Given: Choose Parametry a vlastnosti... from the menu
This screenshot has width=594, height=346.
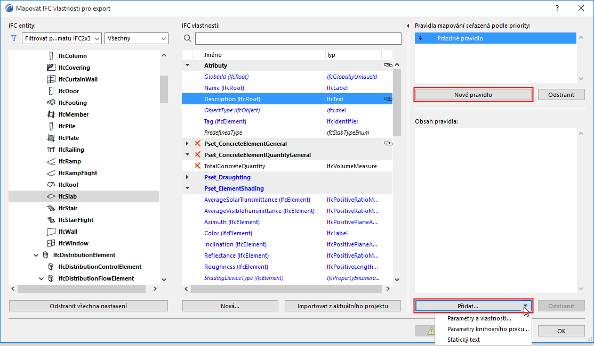Looking at the screenshot, I should (479, 318).
